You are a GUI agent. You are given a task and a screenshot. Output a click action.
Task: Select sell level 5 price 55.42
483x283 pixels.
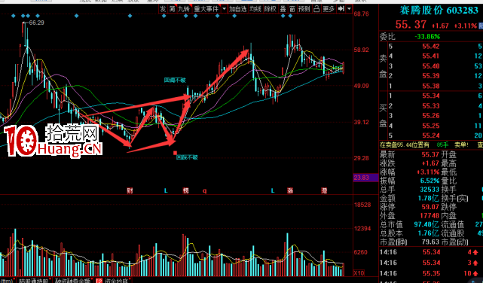(x=431, y=47)
